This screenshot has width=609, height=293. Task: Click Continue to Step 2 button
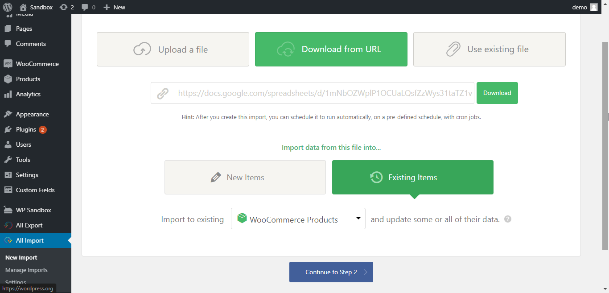click(x=331, y=272)
